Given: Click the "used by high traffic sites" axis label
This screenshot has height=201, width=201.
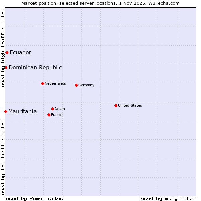Looking at the screenshot, I should [3, 48].
